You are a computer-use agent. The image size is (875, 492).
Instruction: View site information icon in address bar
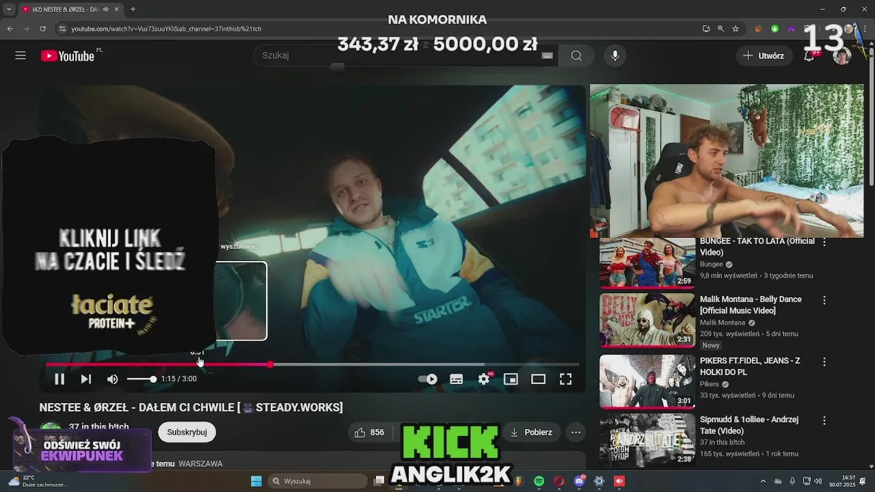coord(62,29)
